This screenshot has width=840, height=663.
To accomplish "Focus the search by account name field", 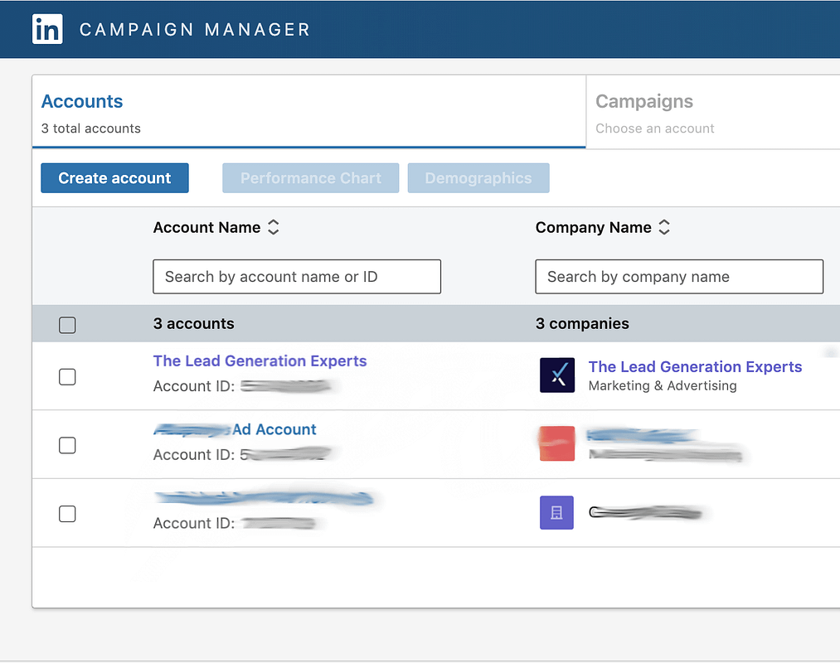I will 297,277.
